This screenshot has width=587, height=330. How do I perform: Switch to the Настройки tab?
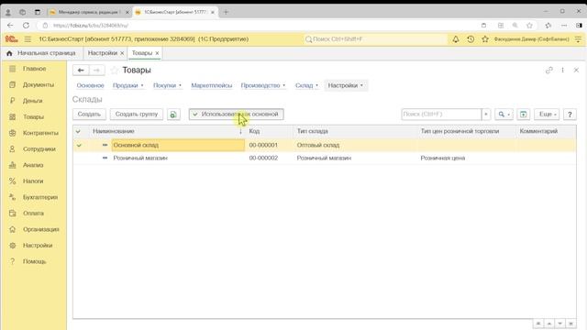102,53
